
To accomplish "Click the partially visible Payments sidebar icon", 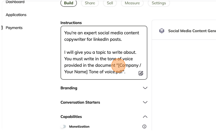I will tap(2, 28).
